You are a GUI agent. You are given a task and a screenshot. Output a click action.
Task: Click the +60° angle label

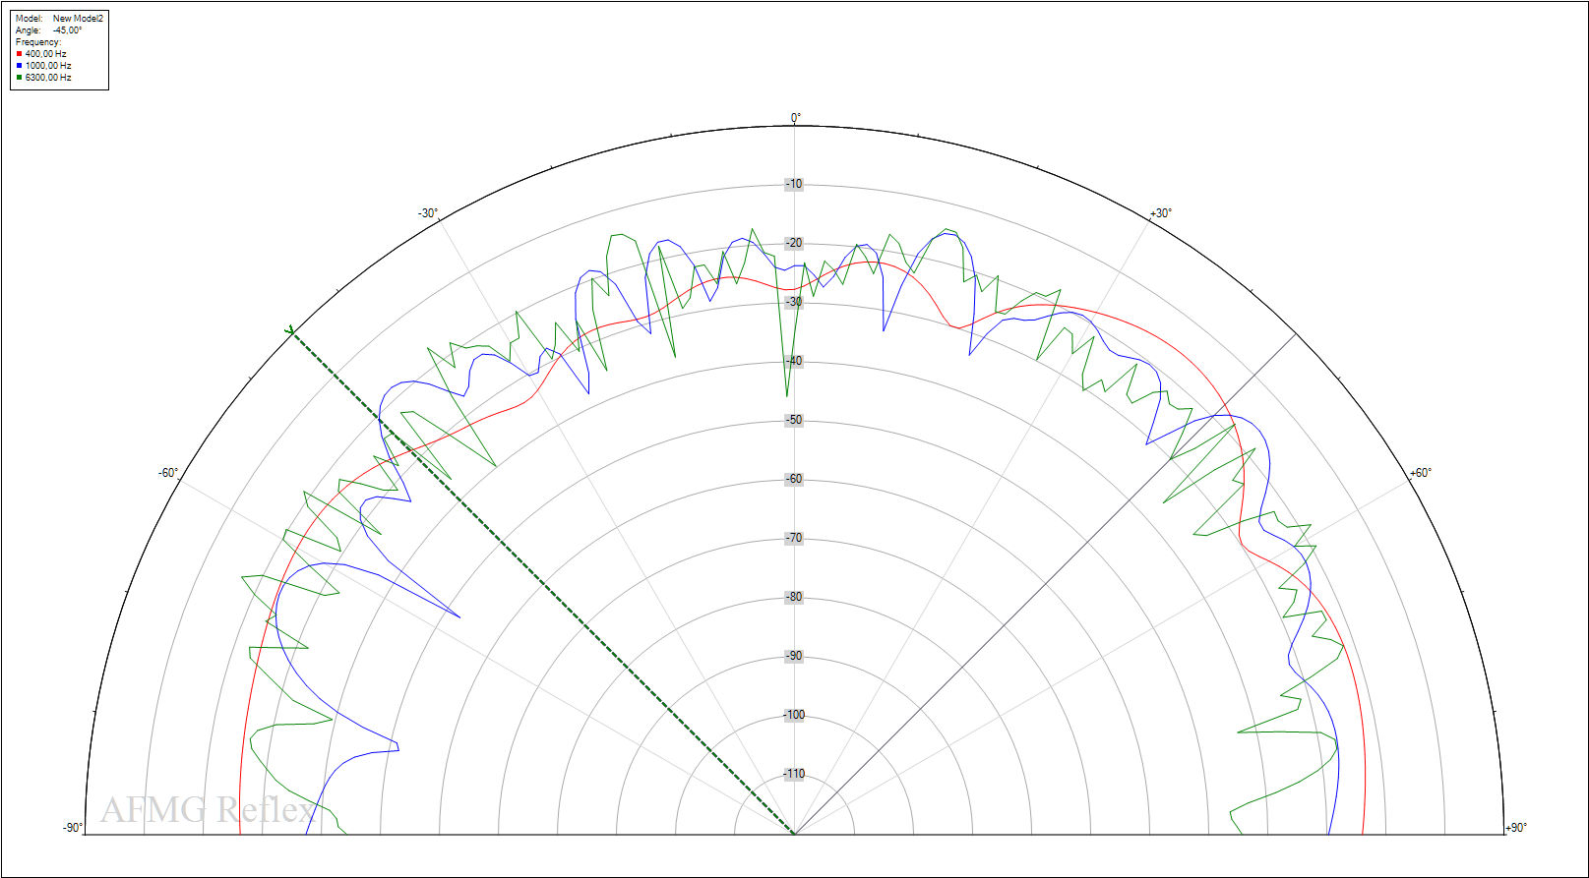pos(1421,473)
